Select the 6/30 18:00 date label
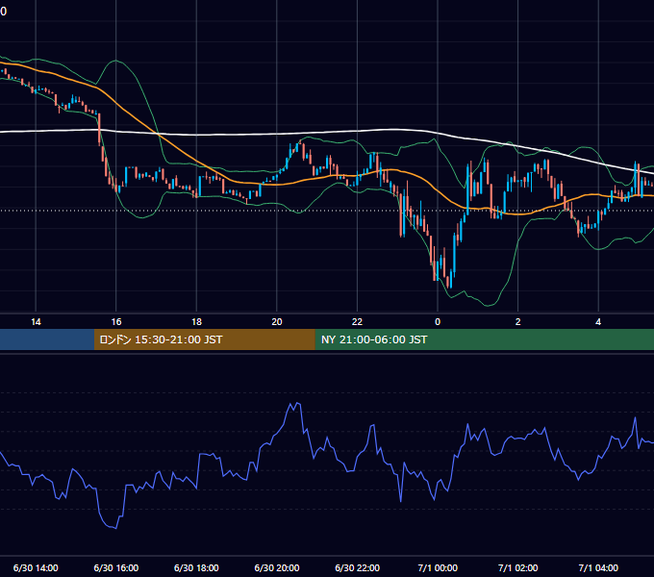The image size is (654, 577). point(196,567)
